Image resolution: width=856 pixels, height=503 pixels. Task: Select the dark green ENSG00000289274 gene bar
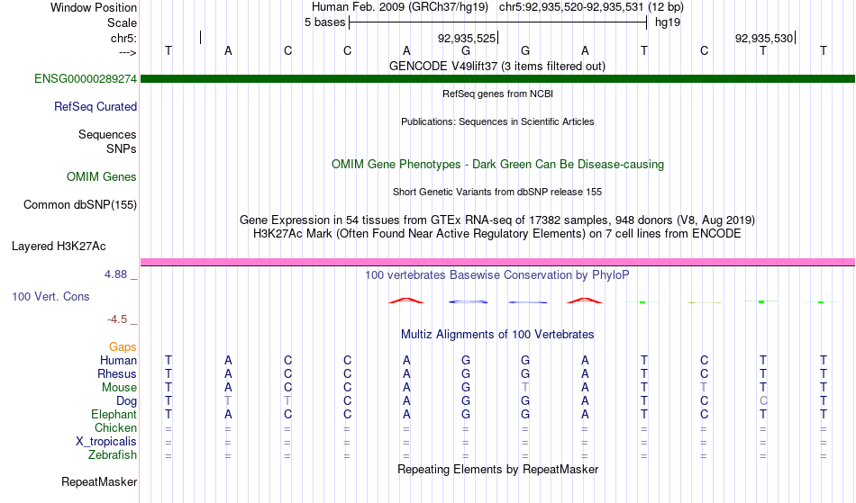[497, 78]
